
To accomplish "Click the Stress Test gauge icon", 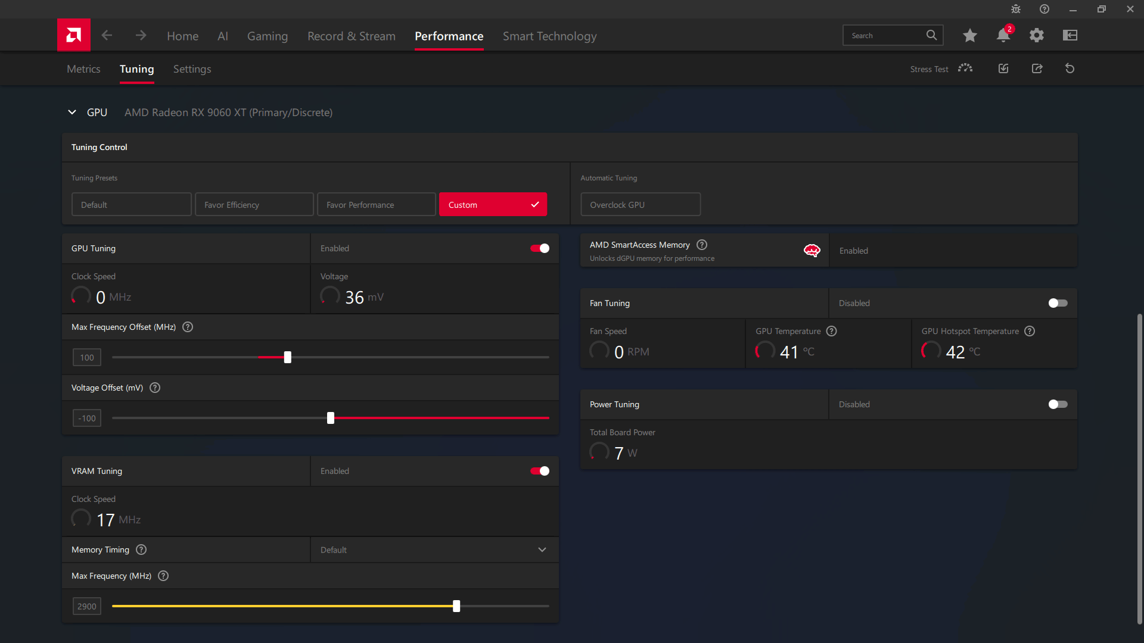I will [965, 68].
